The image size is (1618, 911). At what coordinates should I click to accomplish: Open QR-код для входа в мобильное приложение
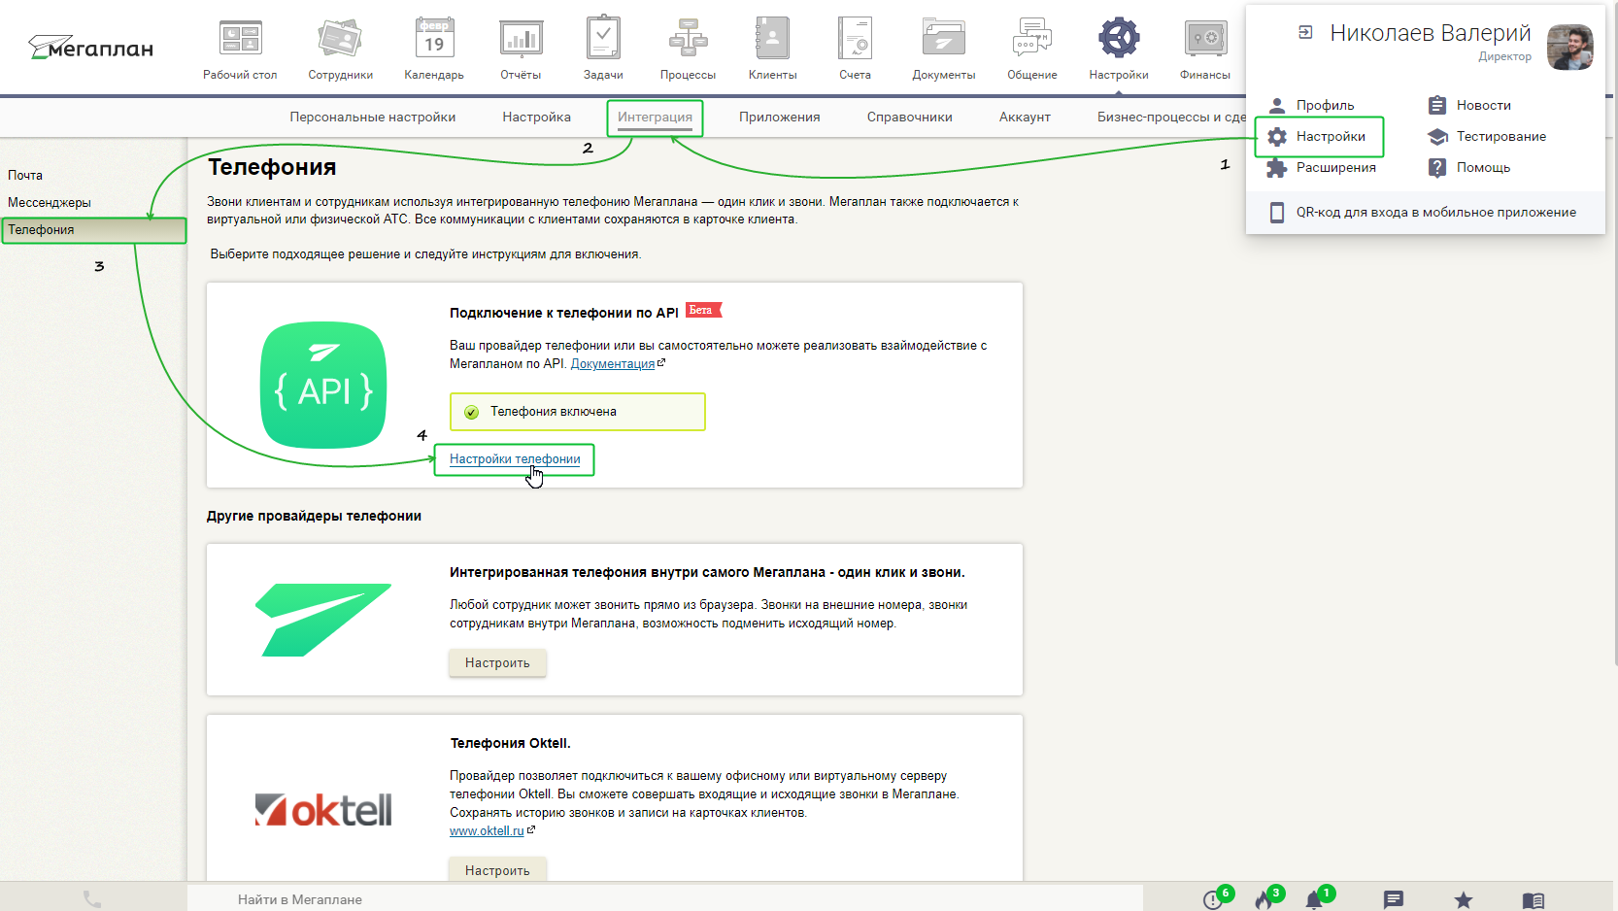(1423, 212)
